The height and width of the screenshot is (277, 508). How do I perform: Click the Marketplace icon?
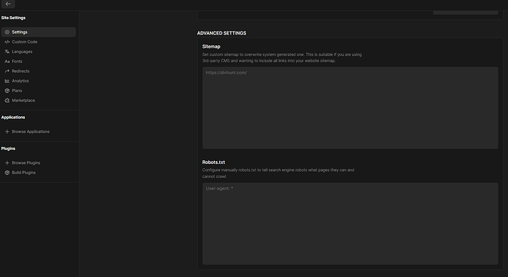pyautogui.click(x=7, y=101)
